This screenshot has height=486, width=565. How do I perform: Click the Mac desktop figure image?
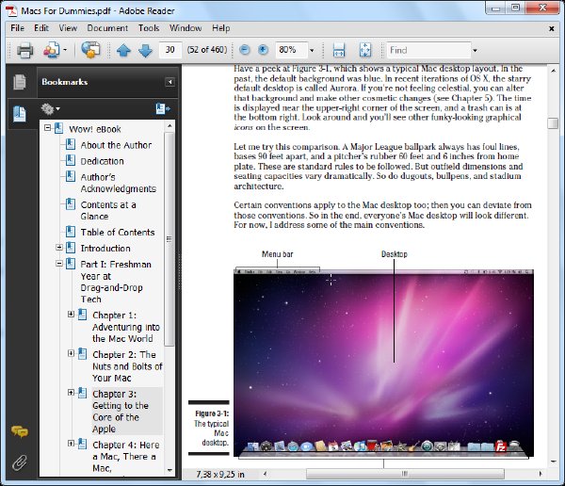[x=384, y=364]
